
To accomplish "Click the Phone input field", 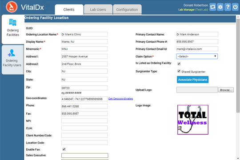I will (84, 106).
